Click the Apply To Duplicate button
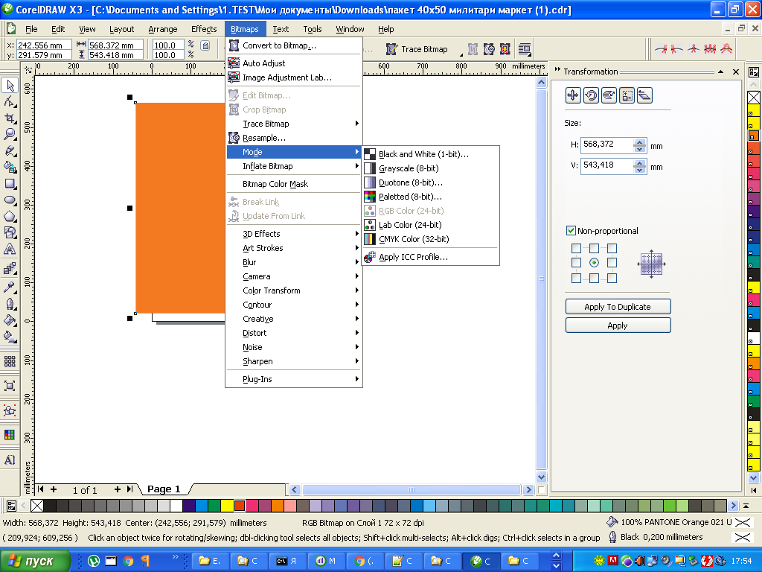Image resolution: width=762 pixels, height=572 pixels. pyautogui.click(x=618, y=307)
